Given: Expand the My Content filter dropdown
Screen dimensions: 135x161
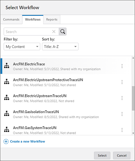Looking at the screenshot, I should click(x=22, y=47).
